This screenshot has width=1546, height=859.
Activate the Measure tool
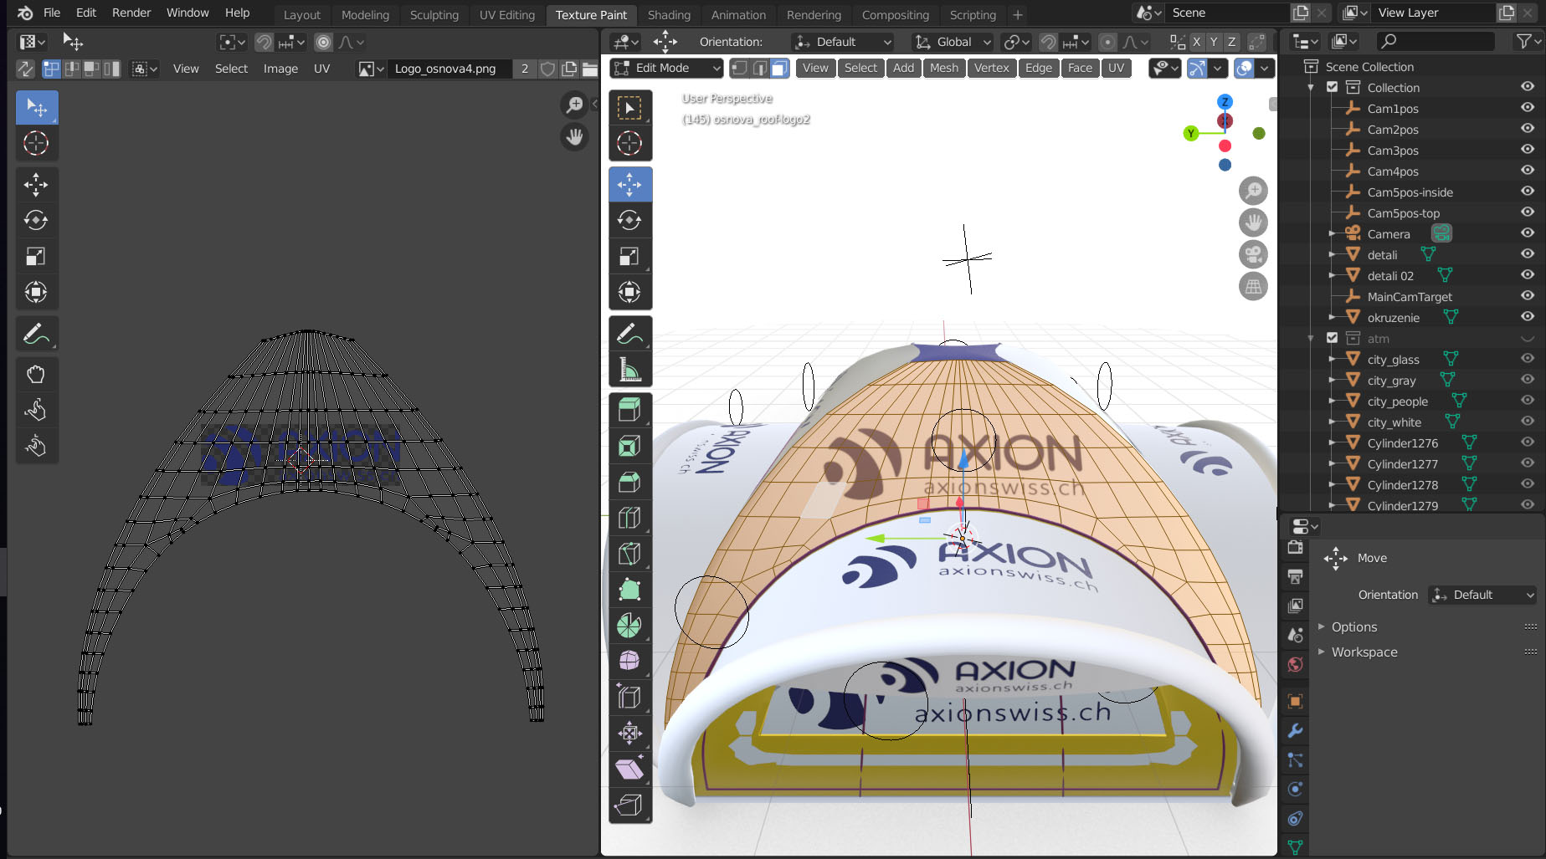(x=629, y=369)
